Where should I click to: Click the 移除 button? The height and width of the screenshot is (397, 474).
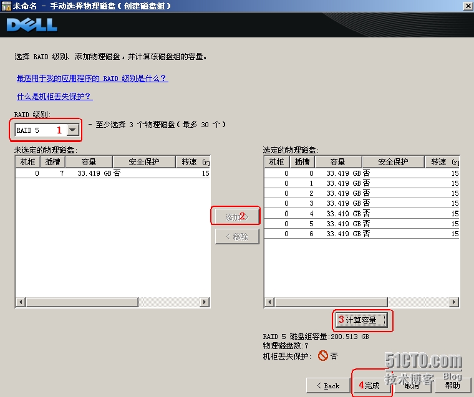tap(237, 236)
